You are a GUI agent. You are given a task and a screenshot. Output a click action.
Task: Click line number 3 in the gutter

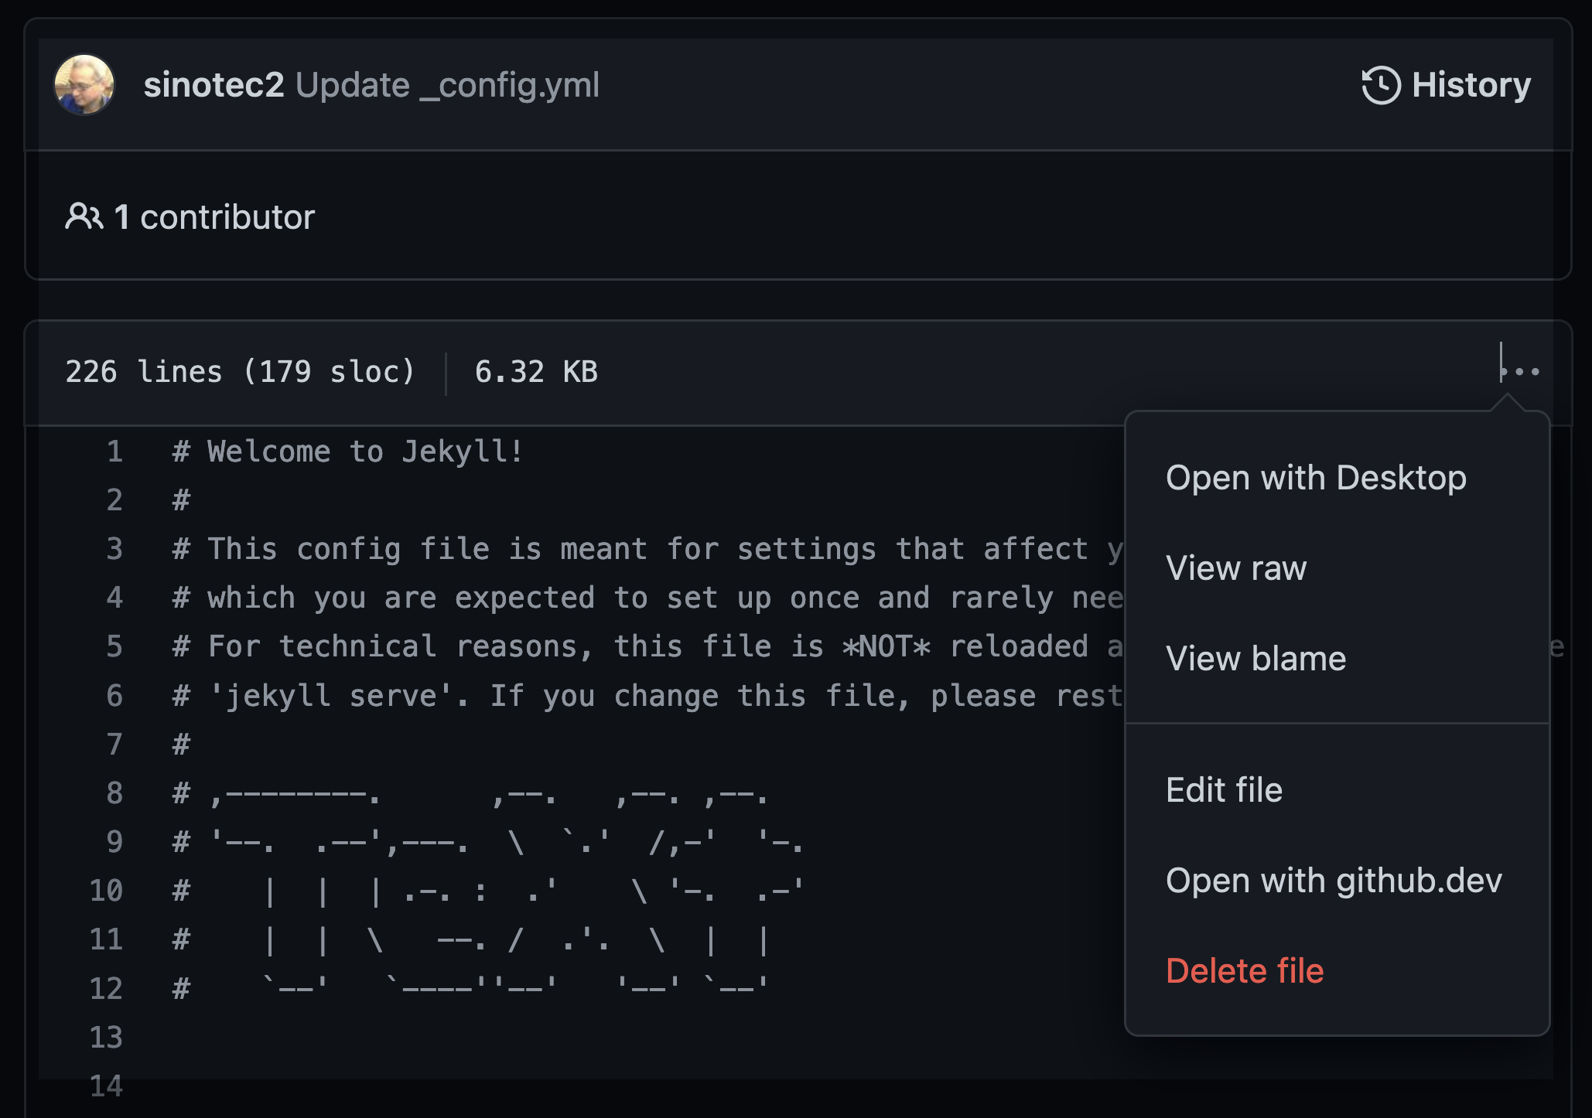[x=114, y=549]
